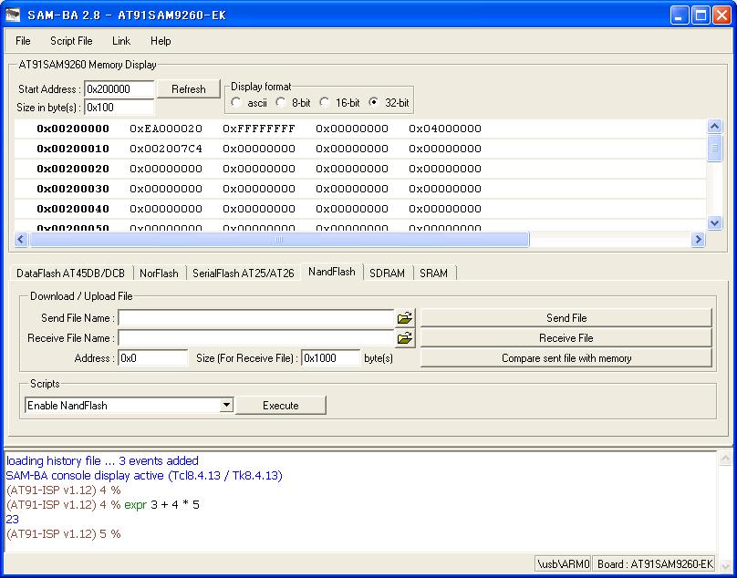Click the memory display horizontal scrollbar thumb

click(279, 240)
